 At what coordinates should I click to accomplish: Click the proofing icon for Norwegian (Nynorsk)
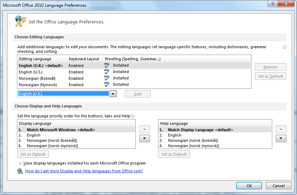(106, 85)
